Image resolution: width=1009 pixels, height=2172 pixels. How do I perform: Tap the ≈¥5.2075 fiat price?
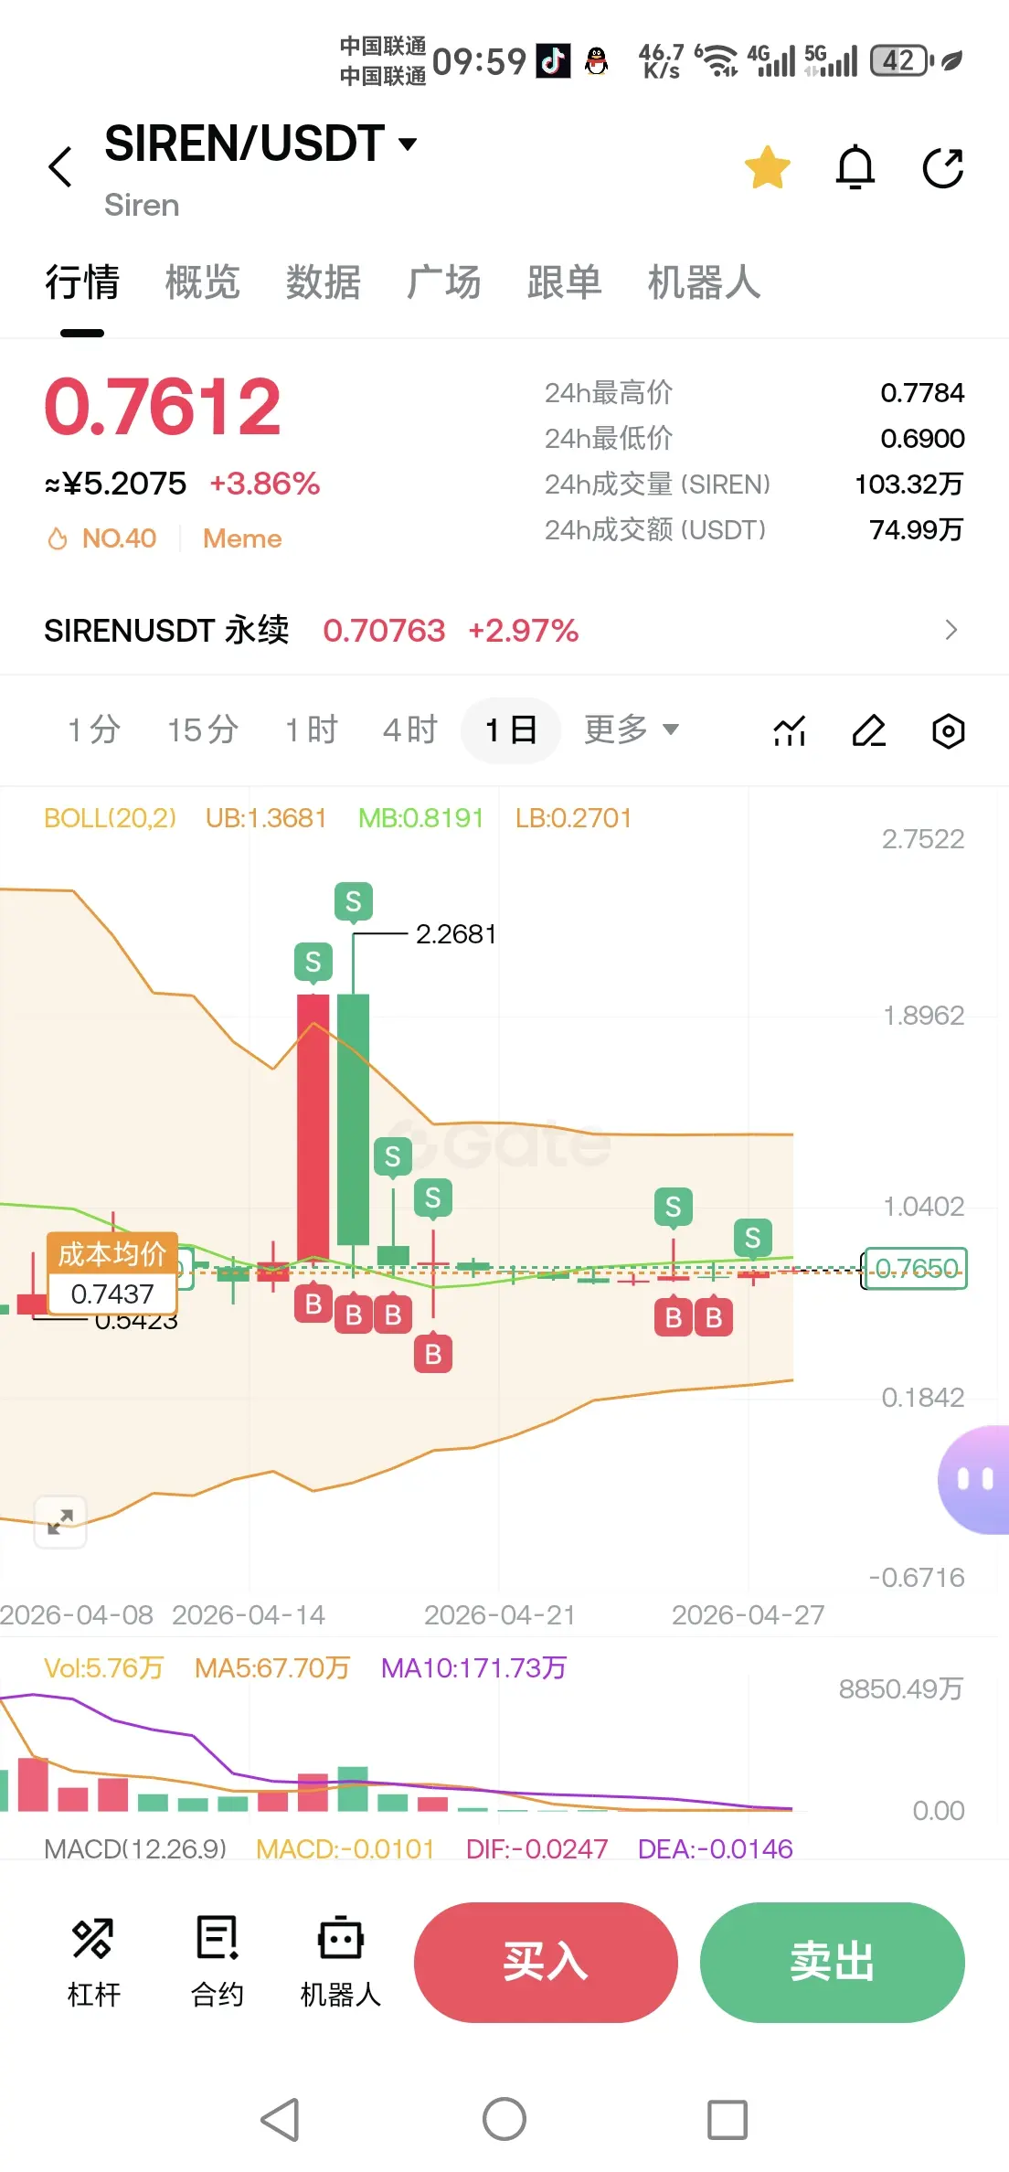pyautogui.click(x=115, y=484)
